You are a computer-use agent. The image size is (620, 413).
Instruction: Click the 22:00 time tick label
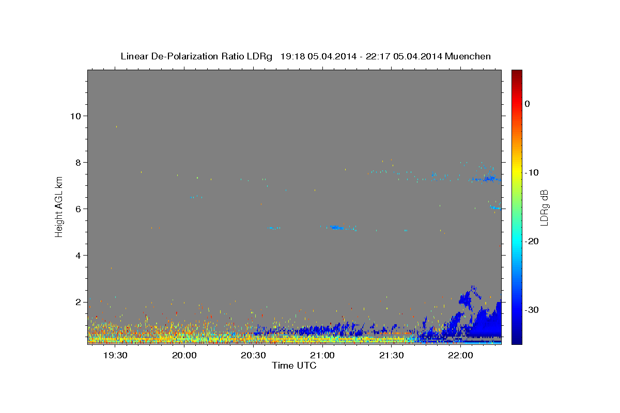(460, 356)
